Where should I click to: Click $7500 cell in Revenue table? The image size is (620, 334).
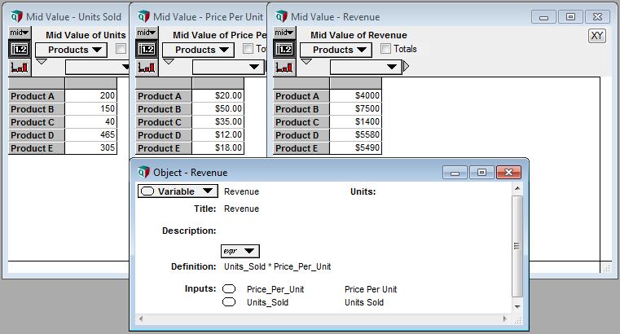tap(355, 108)
